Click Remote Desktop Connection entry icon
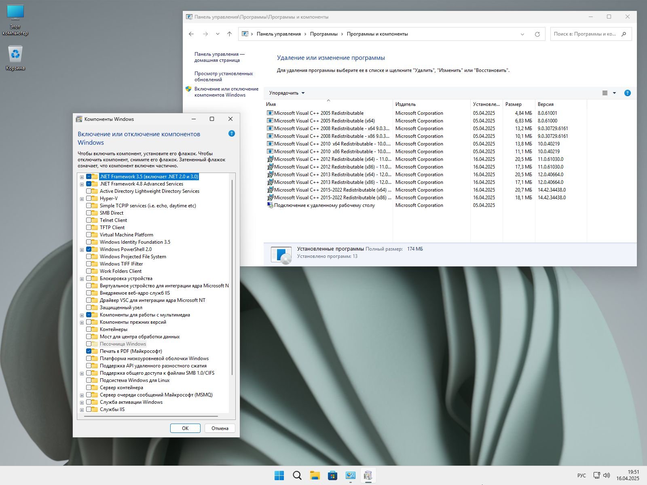 coord(270,205)
